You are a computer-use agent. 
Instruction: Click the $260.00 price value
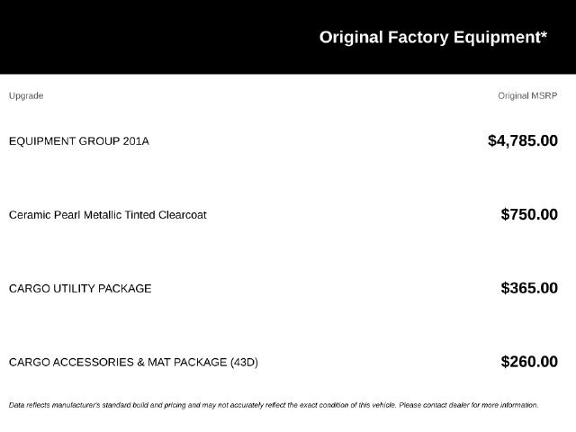(x=529, y=362)
